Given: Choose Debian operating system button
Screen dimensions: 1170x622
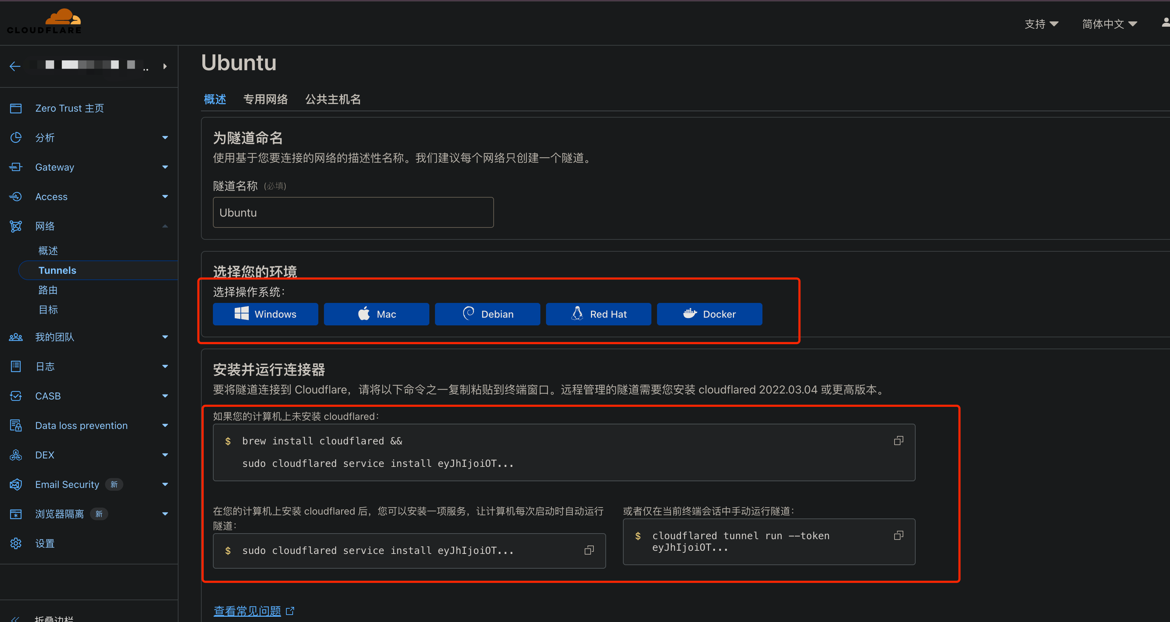Looking at the screenshot, I should click(x=487, y=314).
